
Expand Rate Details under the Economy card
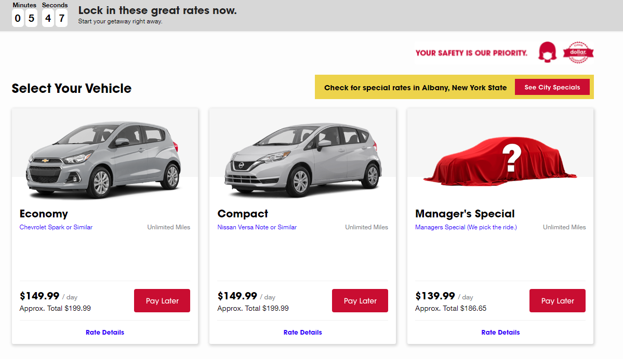[105, 333]
